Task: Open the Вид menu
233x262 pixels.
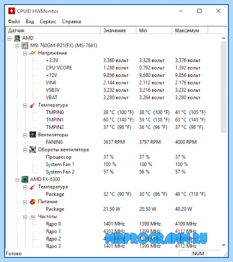Action: tap(30, 22)
